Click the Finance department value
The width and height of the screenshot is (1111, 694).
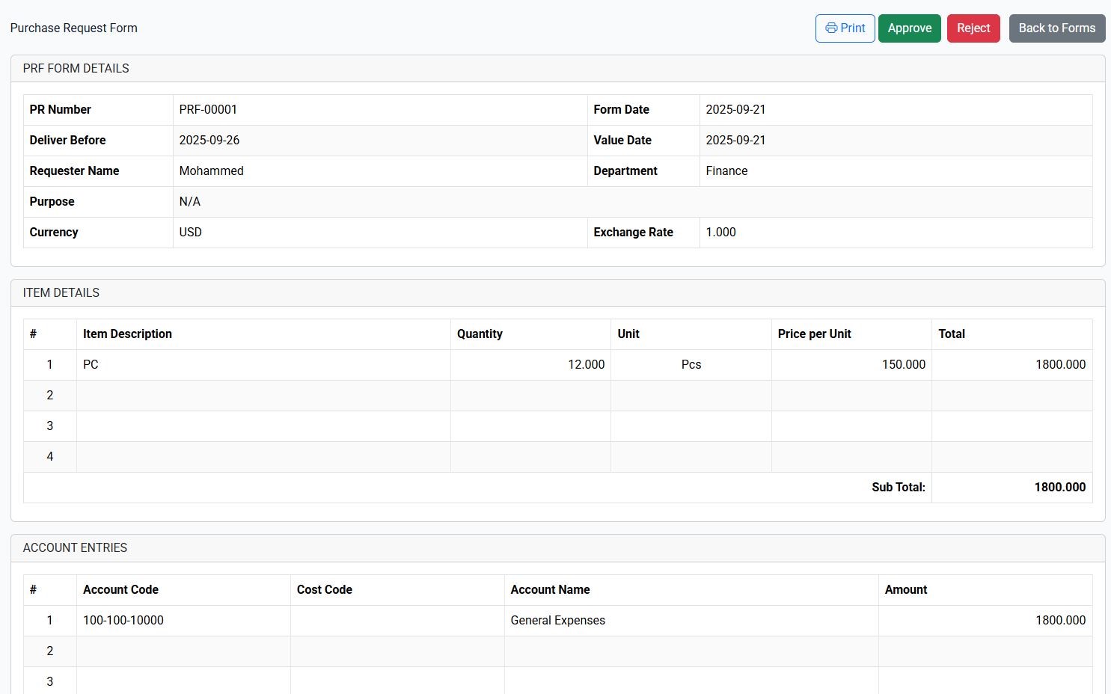coord(726,171)
